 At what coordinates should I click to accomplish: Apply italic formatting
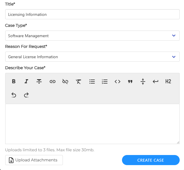click(x=26, y=82)
